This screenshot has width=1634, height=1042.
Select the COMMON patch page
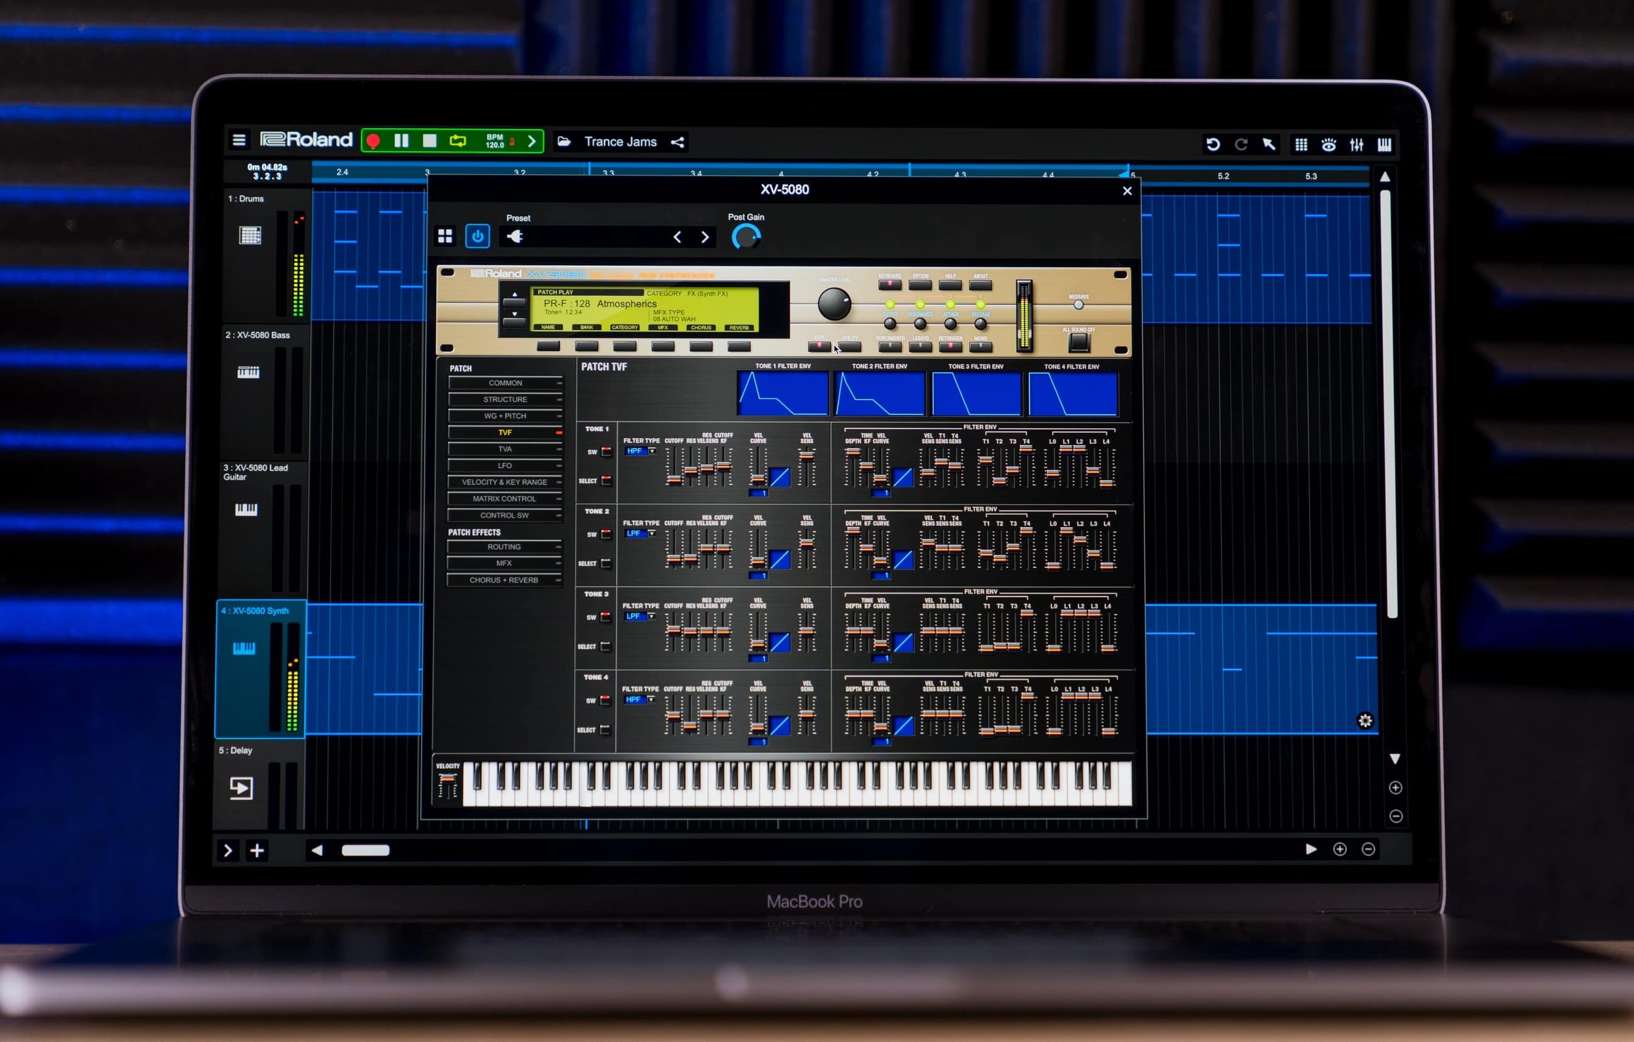pyautogui.click(x=505, y=383)
